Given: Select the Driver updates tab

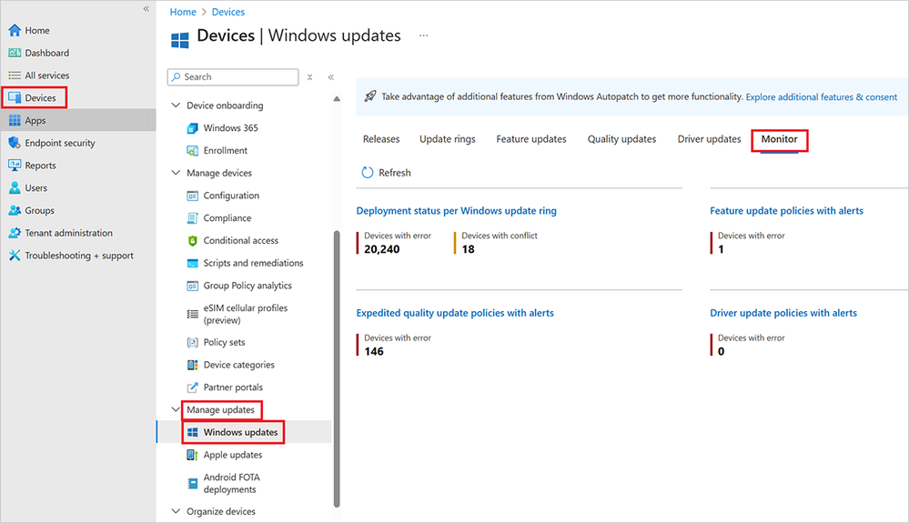Looking at the screenshot, I should pyautogui.click(x=709, y=139).
